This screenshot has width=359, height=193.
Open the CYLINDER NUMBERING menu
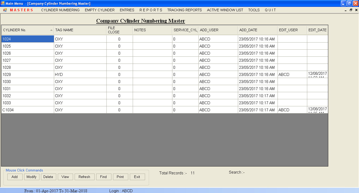coord(60,10)
